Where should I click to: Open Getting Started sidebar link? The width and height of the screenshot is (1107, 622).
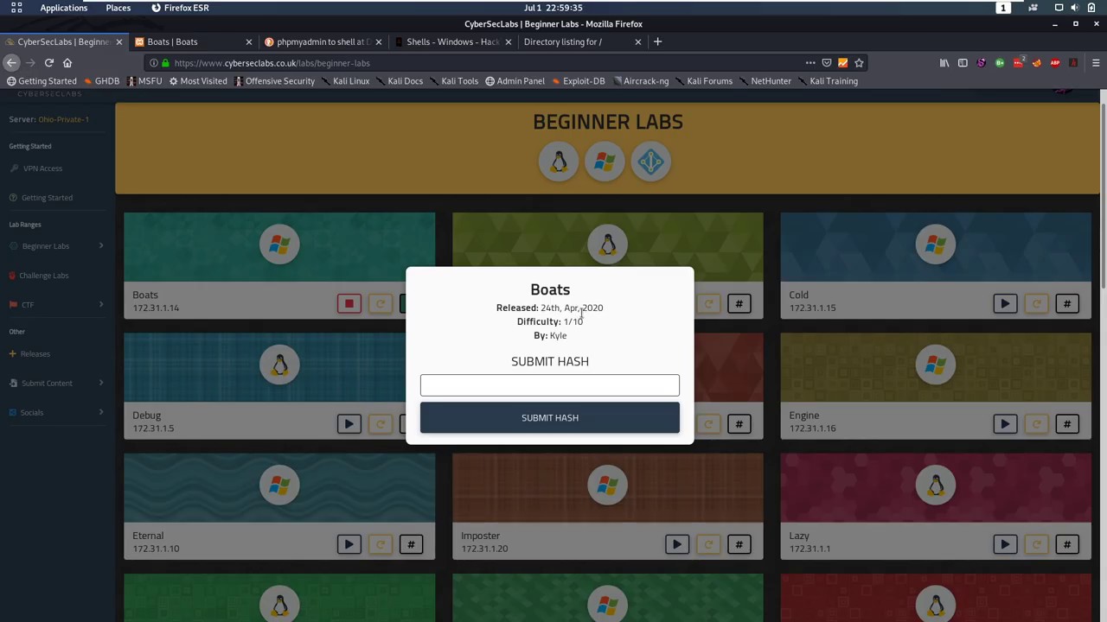coord(47,198)
